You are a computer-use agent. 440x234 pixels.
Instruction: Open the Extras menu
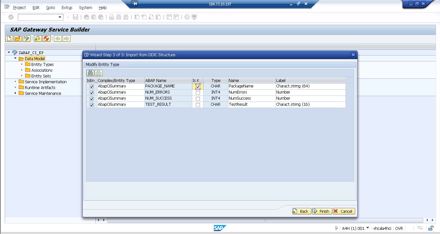click(66, 7)
